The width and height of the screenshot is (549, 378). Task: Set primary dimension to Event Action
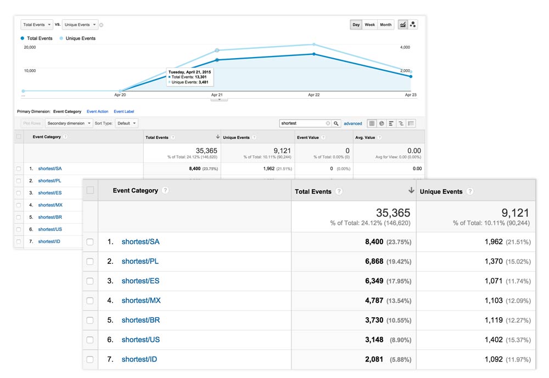click(97, 111)
